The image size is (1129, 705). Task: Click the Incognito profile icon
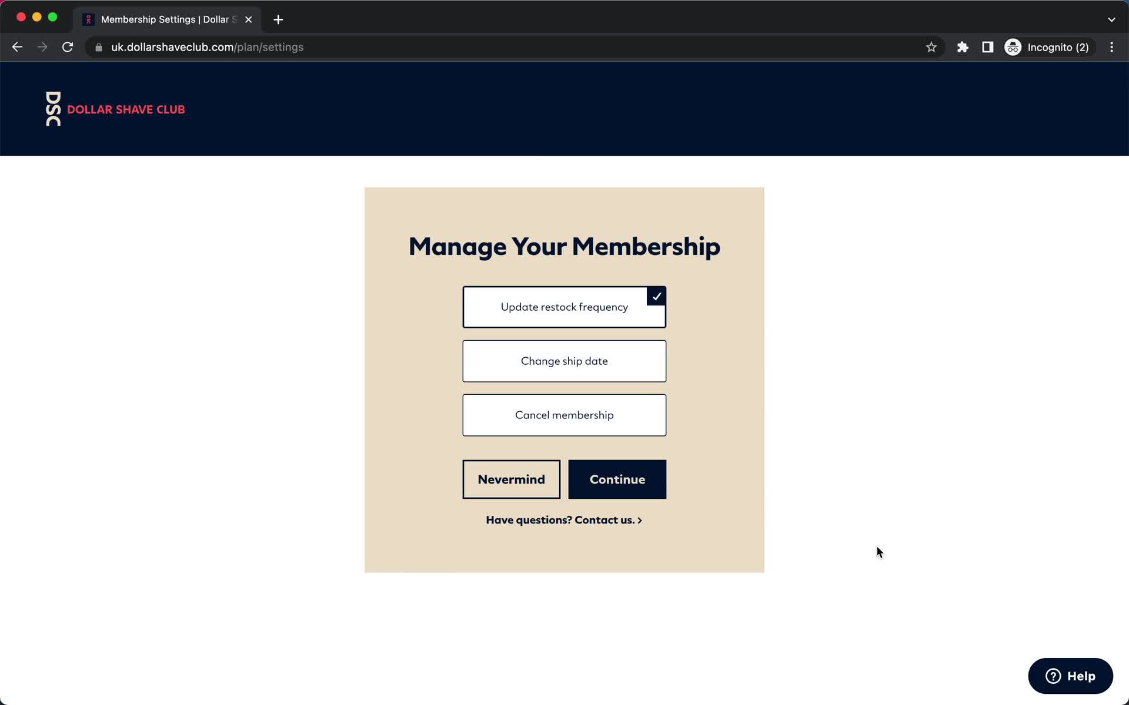point(1013,46)
